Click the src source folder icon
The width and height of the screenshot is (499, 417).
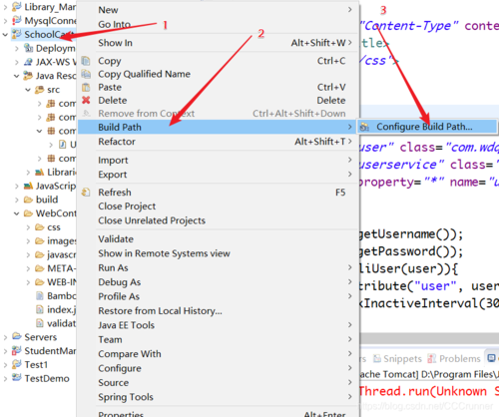[x=40, y=90]
